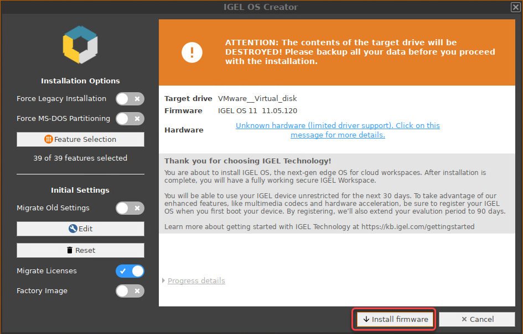The height and width of the screenshot is (334, 523).
Task: Click the orange exclamation warning icon
Action: pos(192,52)
